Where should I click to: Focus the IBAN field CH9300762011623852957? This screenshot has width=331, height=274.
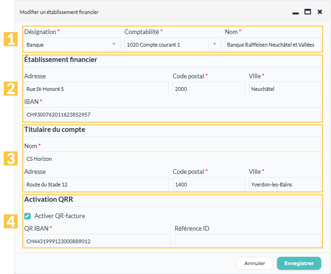point(172,114)
